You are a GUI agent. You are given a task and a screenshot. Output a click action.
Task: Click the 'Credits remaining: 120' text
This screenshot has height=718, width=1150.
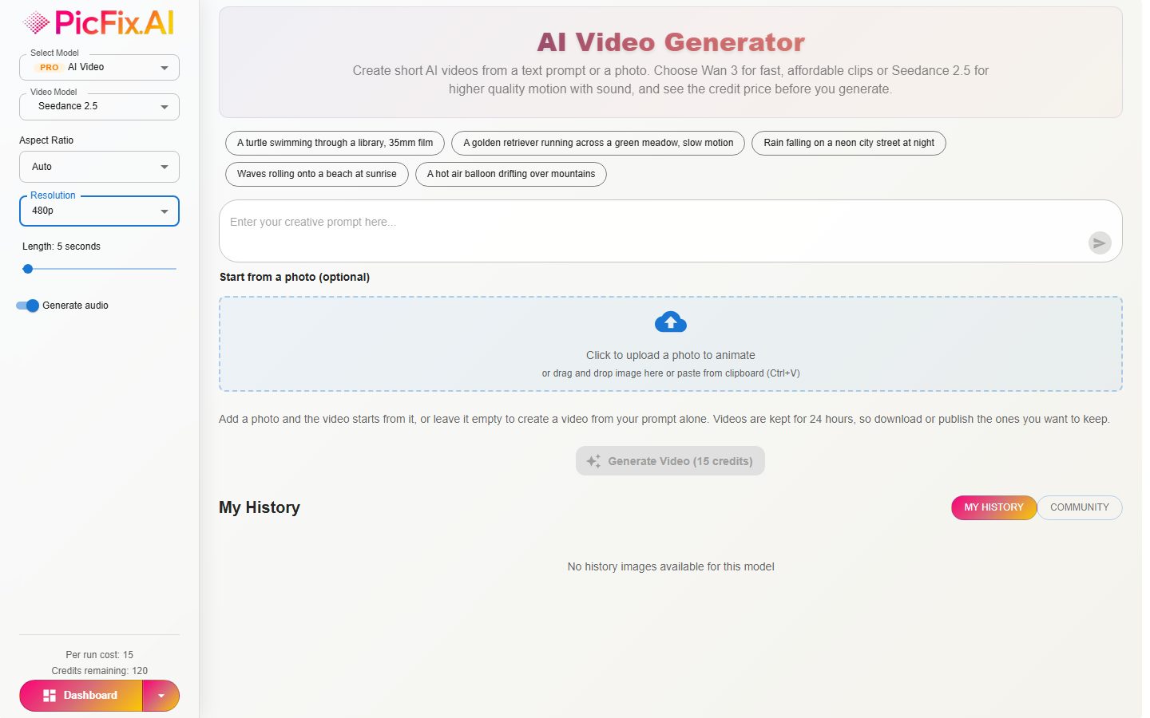pyautogui.click(x=100, y=671)
